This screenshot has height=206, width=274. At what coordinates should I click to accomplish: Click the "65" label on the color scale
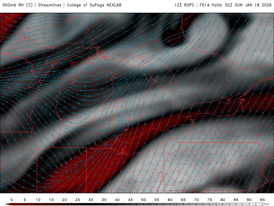[x=183, y=200]
